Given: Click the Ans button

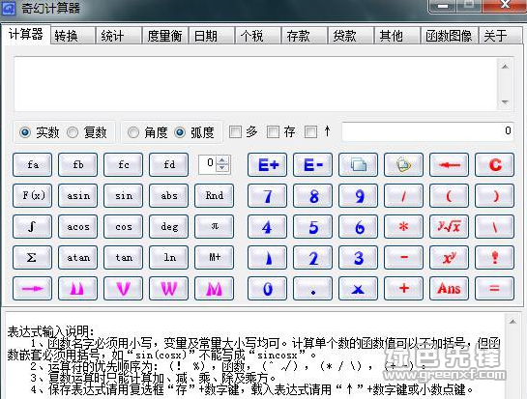Looking at the screenshot, I should (449, 289).
